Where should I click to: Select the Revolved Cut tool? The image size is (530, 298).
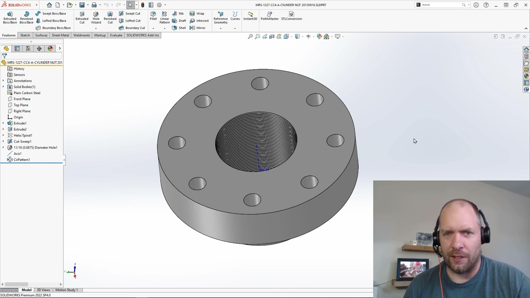tap(110, 18)
